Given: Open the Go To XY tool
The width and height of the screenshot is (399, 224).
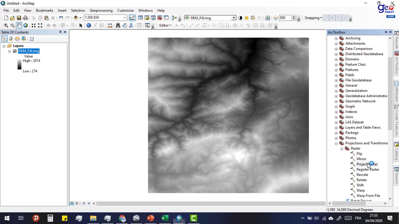Looking at the screenshot, I should pyautogui.click(x=131, y=25).
